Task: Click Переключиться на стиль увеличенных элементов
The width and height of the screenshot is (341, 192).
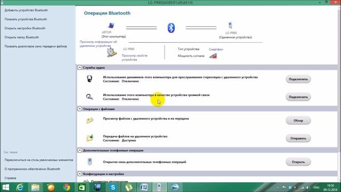Action: pos(39,160)
